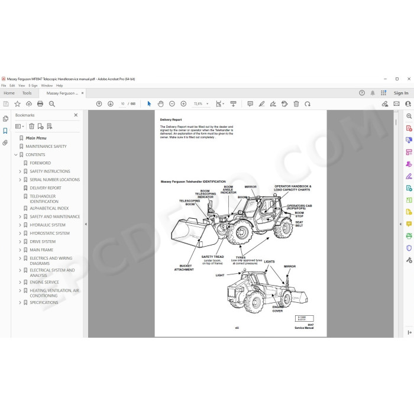Open help question mark icon
This screenshot has height=414, width=414.
(x=362, y=93)
